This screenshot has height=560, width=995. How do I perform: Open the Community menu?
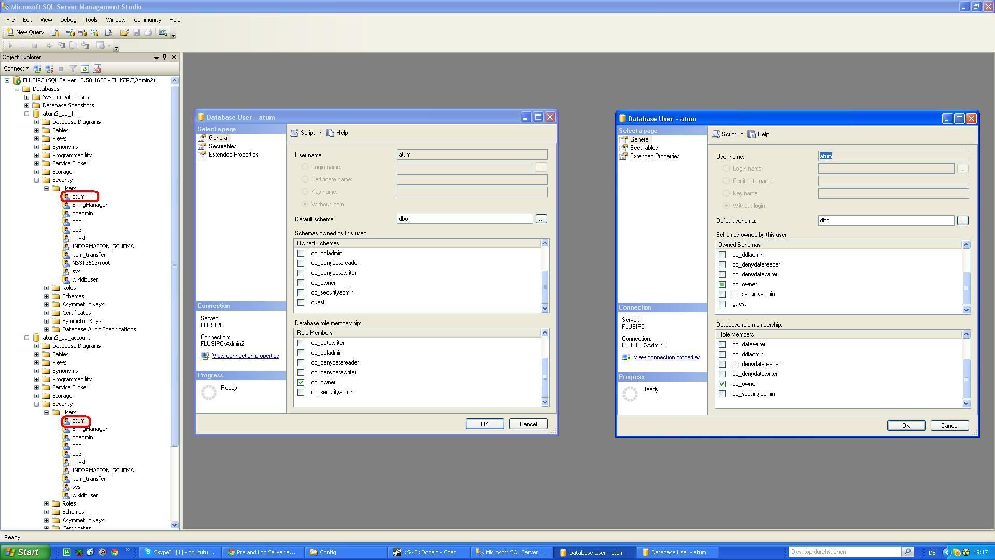[x=147, y=20]
